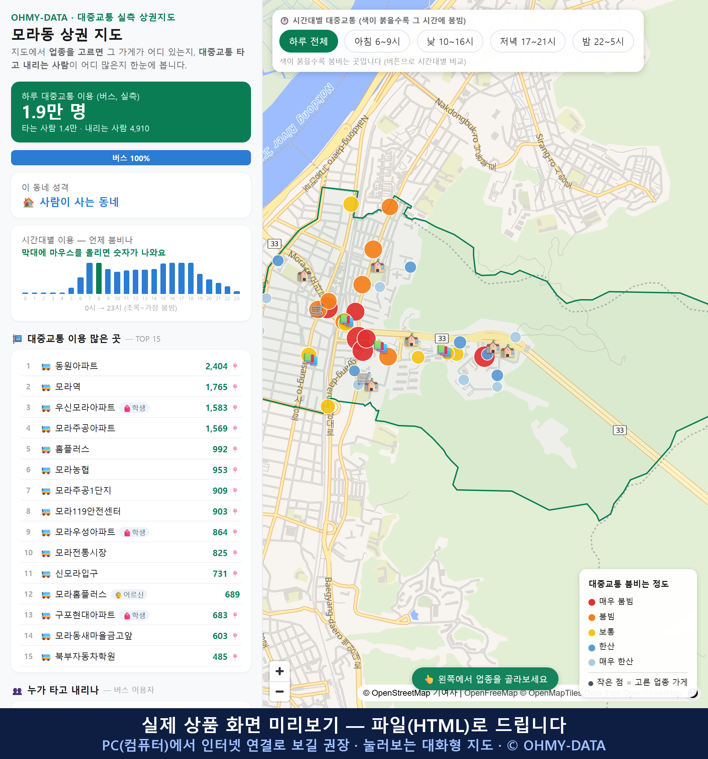Screen dimensions: 708x759
Task: Click the 학생 tag on 구포현대아파트
Action: pyautogui.click(x=134, y=615)
